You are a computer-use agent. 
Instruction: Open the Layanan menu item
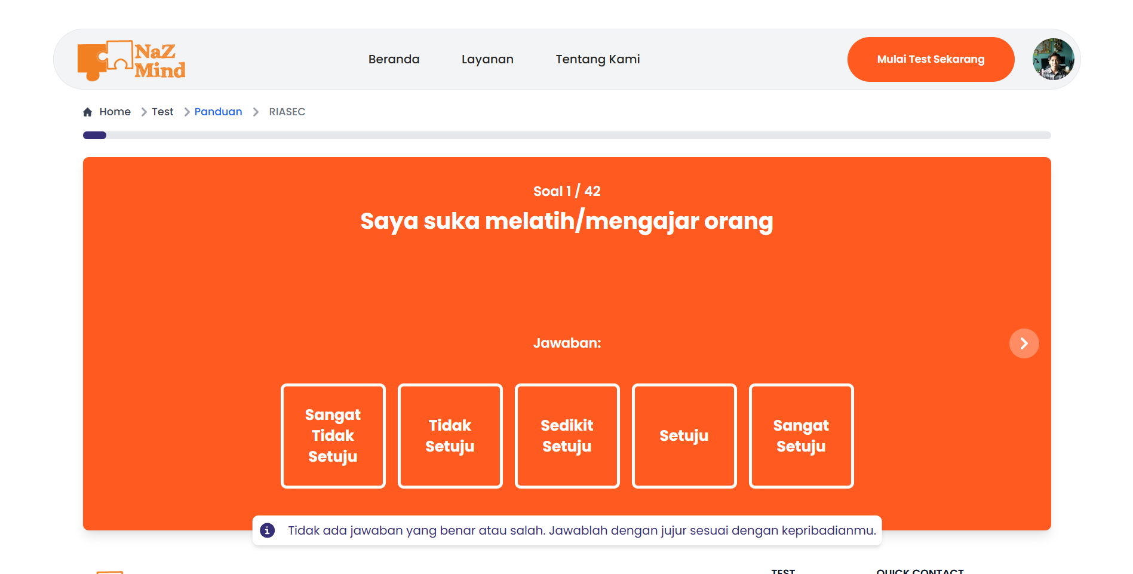487,59
